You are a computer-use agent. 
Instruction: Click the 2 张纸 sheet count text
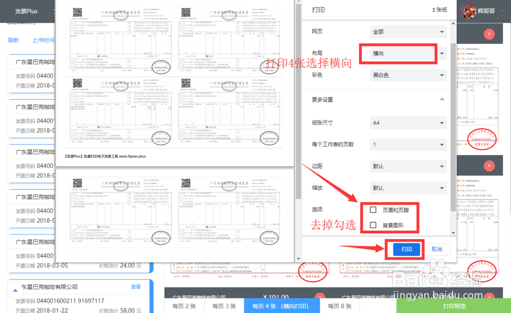point(439,10)
